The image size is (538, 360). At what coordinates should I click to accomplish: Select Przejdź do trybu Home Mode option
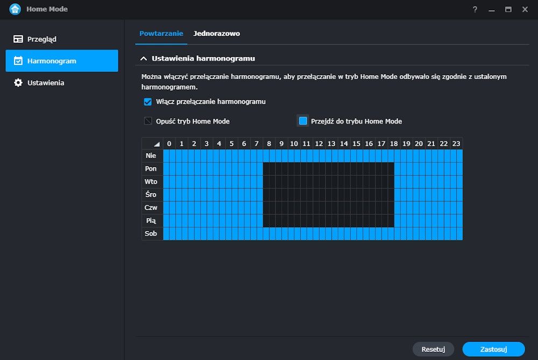[x=303, y=121]
